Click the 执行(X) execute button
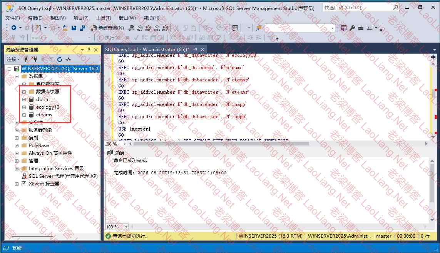 pos(109,38)
